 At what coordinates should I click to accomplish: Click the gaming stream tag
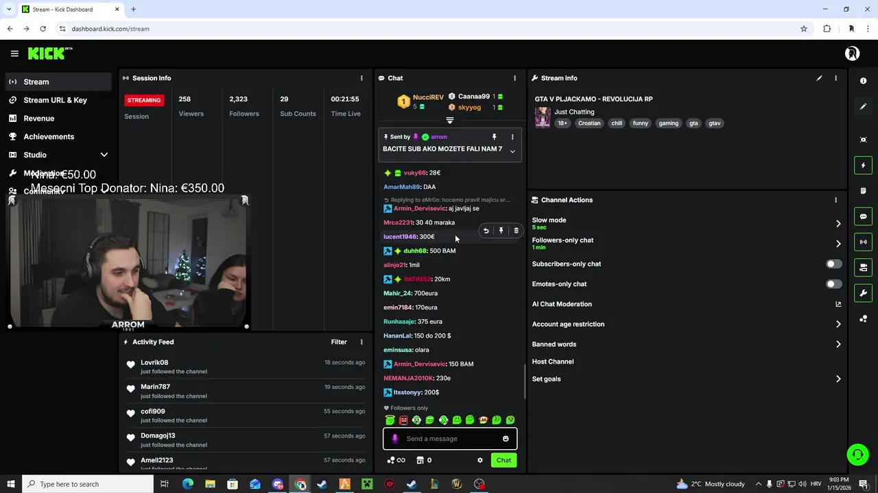[x=668, y=123]
